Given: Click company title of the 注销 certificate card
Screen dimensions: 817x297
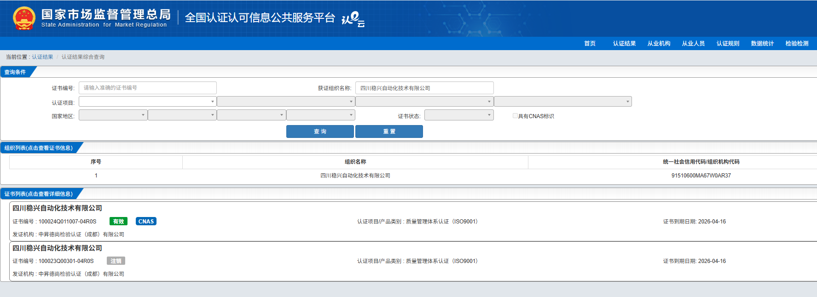Looking at the screenshot, I should tap(57, 248).
